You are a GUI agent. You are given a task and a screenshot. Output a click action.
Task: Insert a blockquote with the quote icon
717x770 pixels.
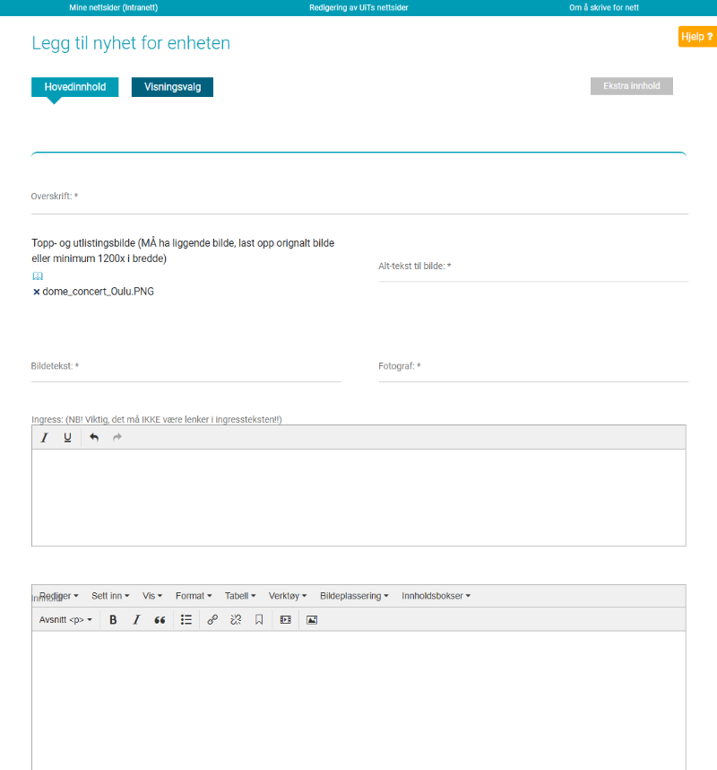point(160,619)
